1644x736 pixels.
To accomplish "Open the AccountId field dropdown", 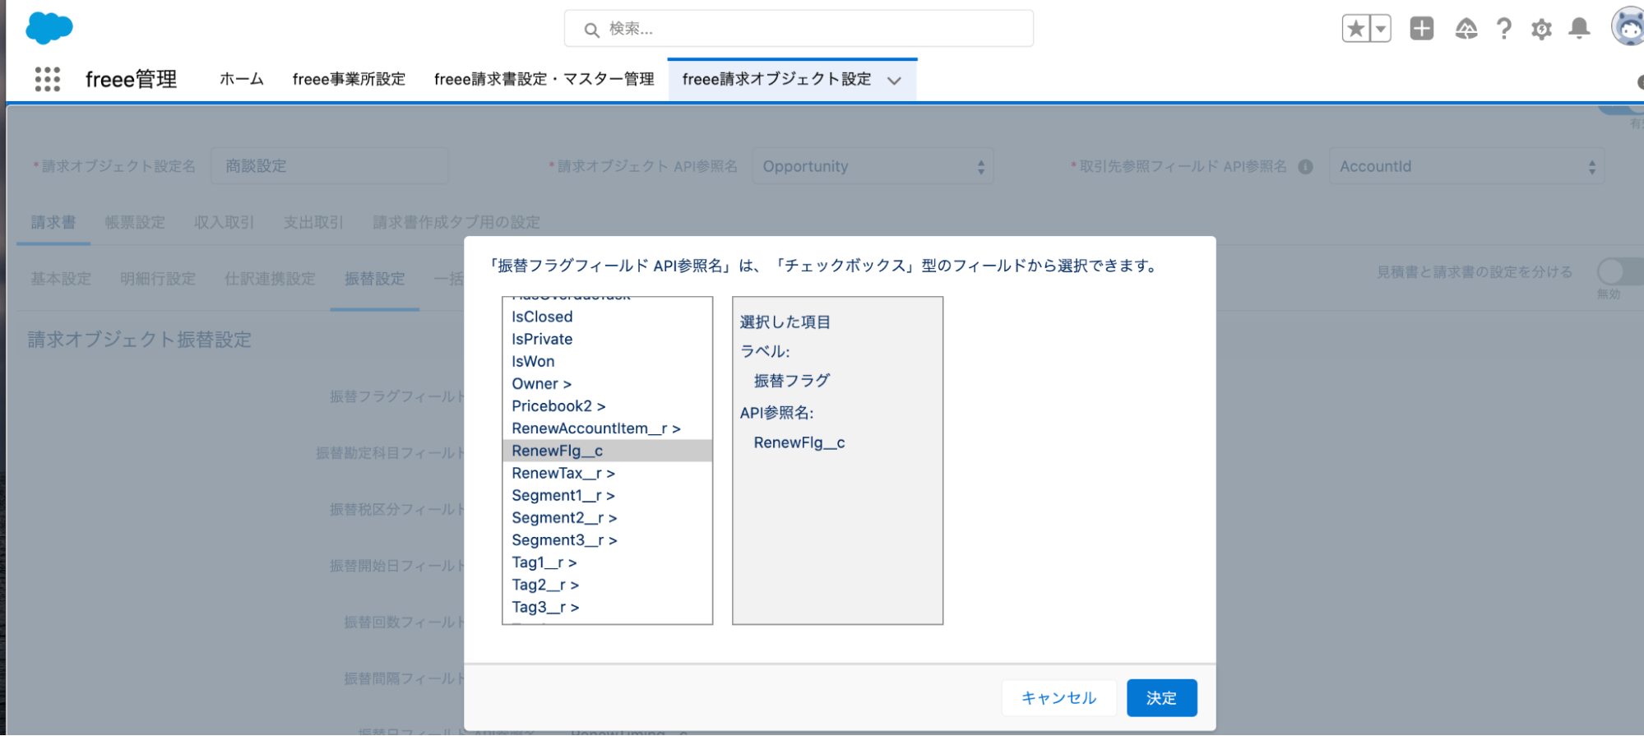I will [1466, 166].
